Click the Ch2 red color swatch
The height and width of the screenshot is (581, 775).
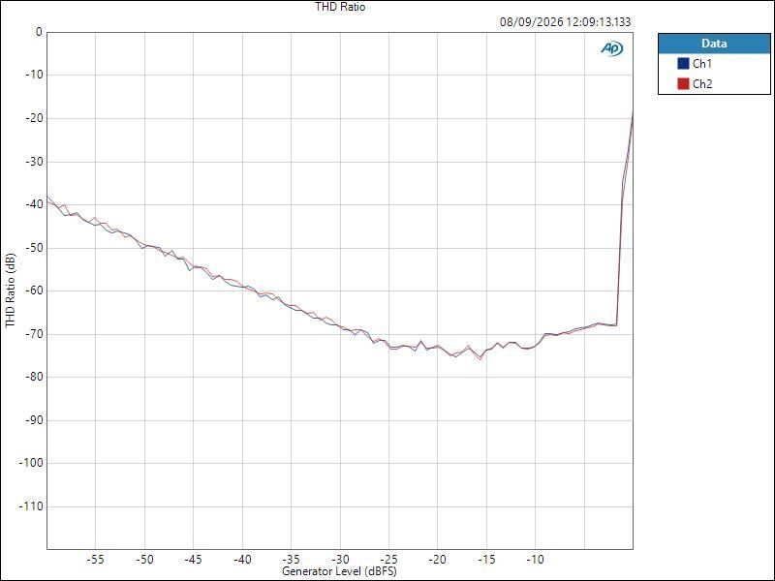[683, 84]
